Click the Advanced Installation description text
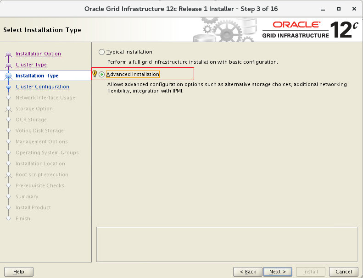The width and height of the screenshot is (363, 278). (x=227, y=87)
